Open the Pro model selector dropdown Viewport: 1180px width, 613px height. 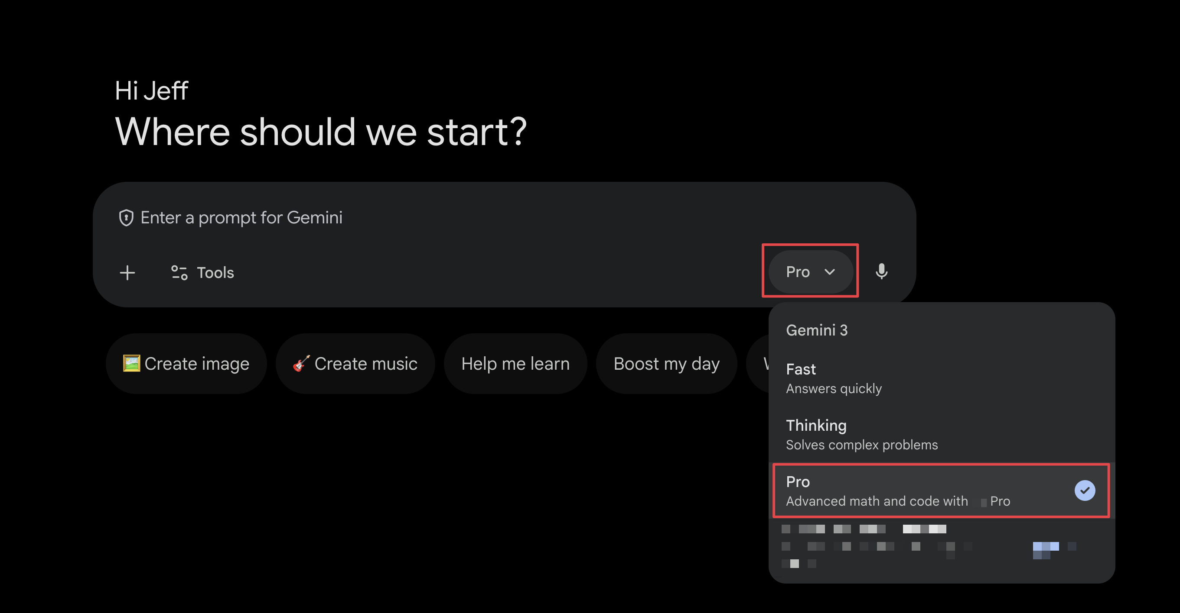click(810, 272)
